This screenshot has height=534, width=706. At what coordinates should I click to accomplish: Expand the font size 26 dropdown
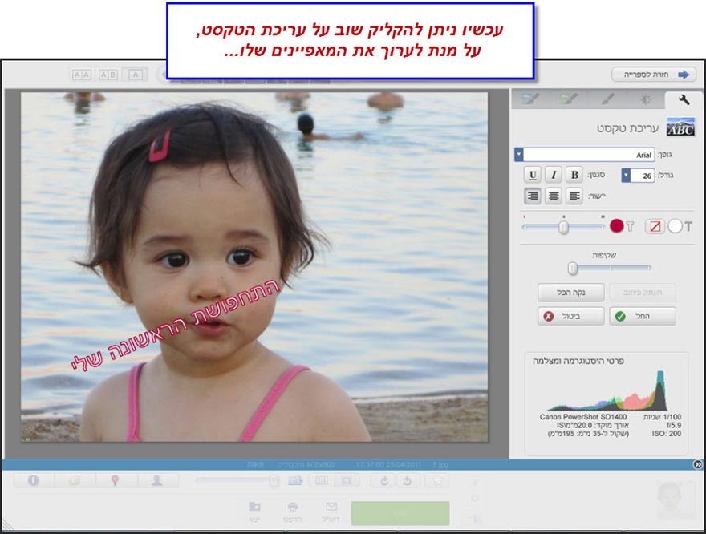point(626,174)
